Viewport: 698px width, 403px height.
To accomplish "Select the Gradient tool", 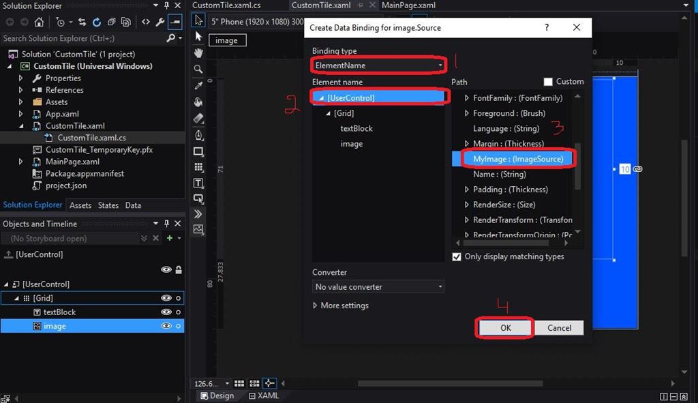I will [x=198, y=119].
